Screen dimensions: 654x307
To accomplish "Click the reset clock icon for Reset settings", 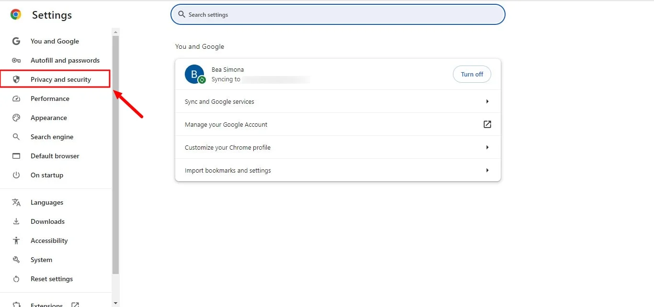I will pos(16,279).
